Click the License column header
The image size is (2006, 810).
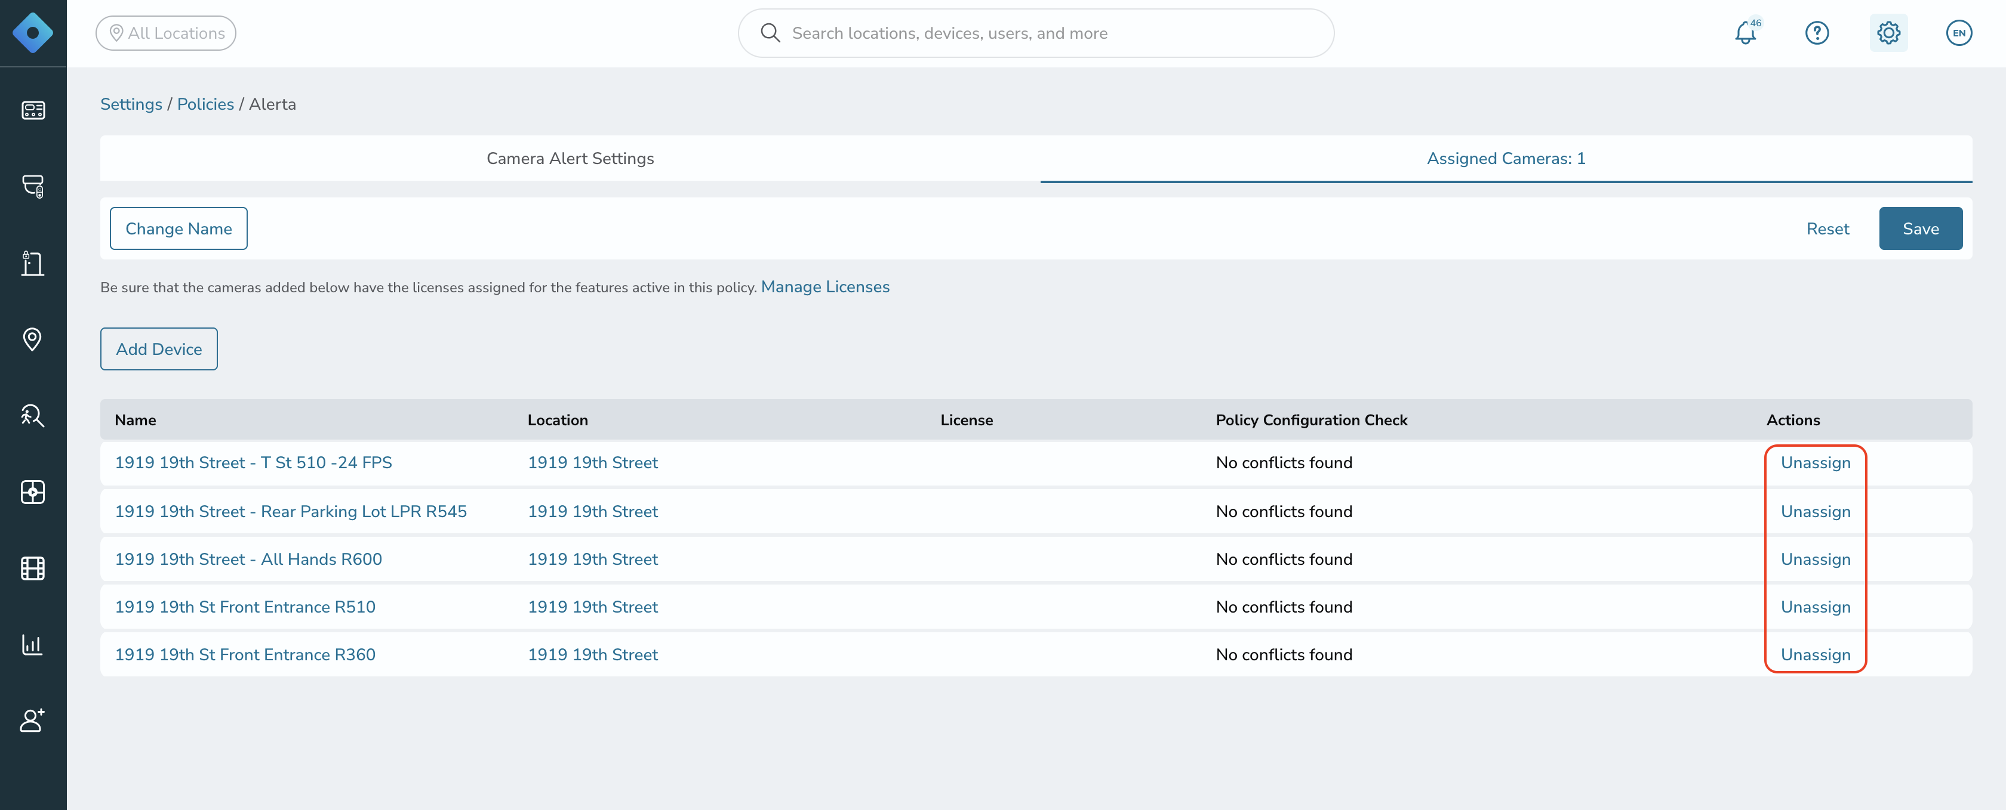(x=967, y=420)
